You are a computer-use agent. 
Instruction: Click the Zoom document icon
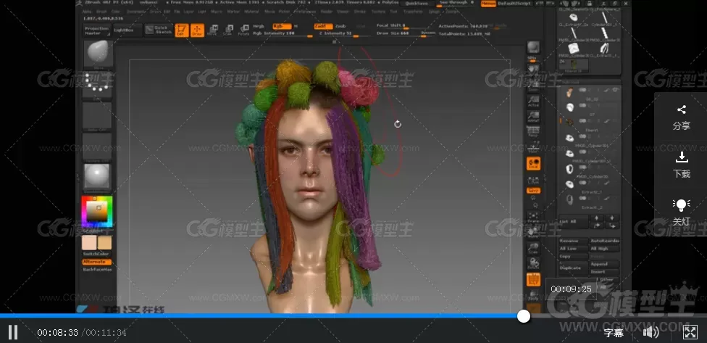click(x=533, y=85)
